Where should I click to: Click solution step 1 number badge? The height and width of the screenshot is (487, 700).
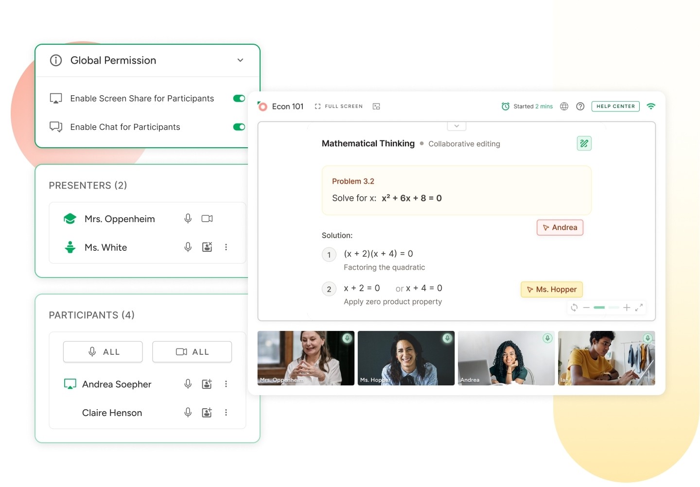pos(329,255)
